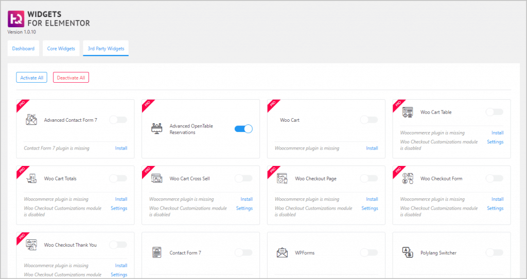Click the Woo Cart Totals widget icon
527x279 pixels.
[31, 178]
